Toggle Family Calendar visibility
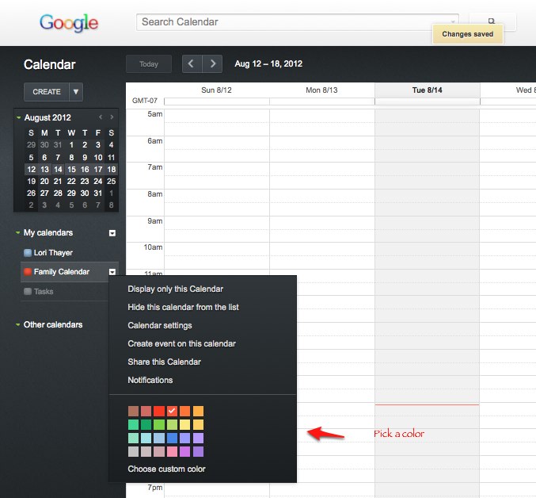Viewport: 536px width, 498px height. coord(28,272)
